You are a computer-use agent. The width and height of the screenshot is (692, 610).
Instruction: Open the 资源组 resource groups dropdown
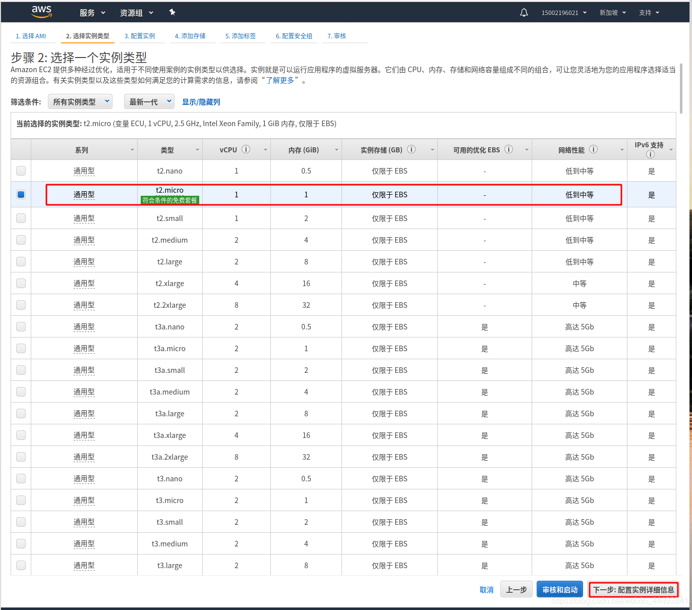136,13
